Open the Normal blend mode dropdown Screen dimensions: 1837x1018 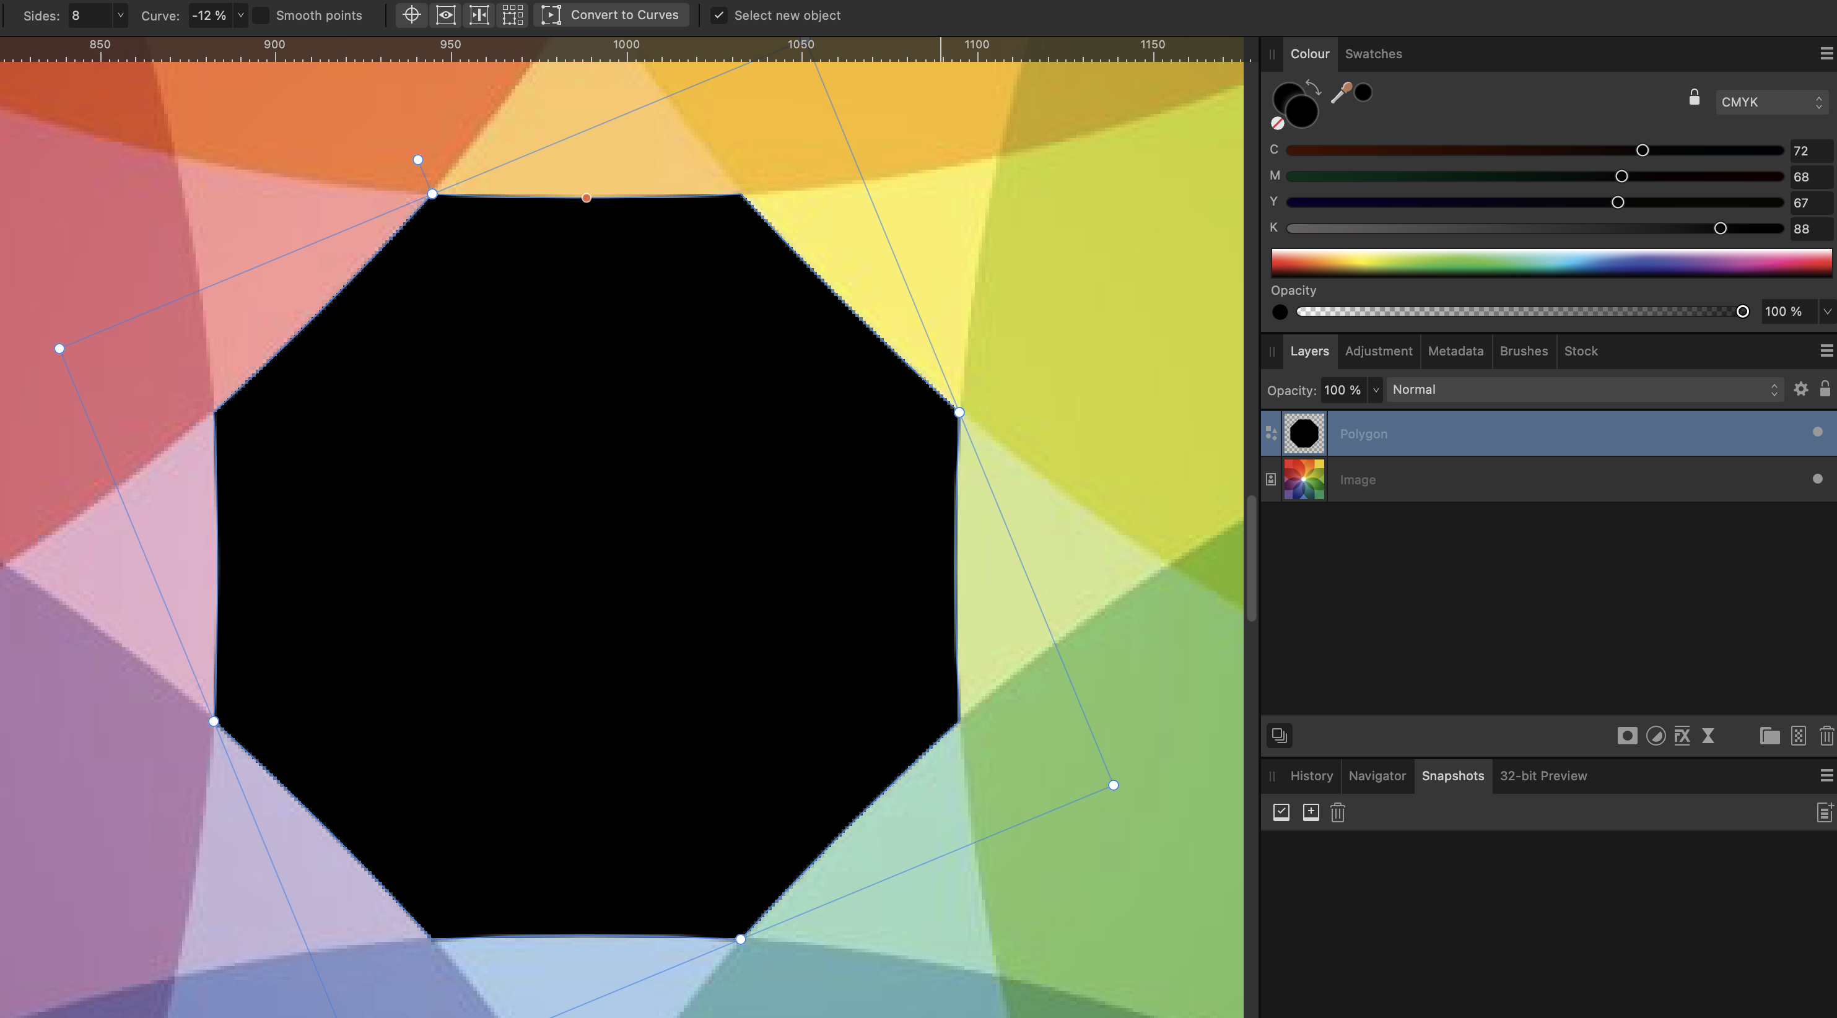1586,390
